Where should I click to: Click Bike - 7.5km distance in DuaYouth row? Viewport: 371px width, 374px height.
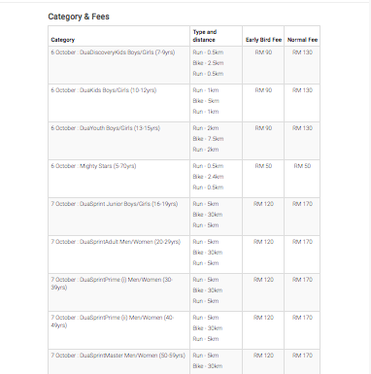[x=208, y=139]
